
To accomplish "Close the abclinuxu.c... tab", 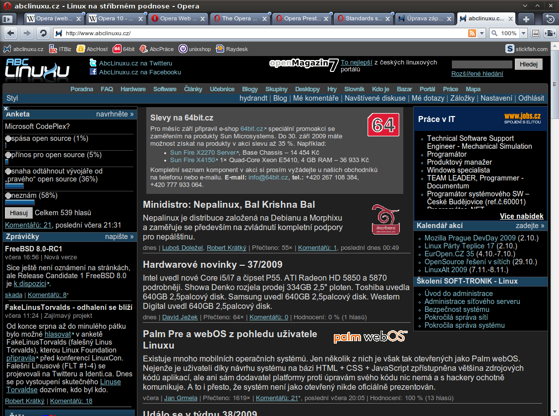I will point(510,19).
